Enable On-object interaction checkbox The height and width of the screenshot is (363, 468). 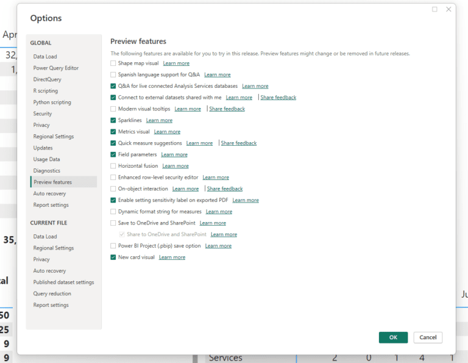pyautogui.click(x=113, y=189)
